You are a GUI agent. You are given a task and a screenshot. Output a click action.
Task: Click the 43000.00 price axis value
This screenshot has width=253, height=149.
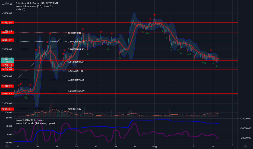click(x=7, y=13)
